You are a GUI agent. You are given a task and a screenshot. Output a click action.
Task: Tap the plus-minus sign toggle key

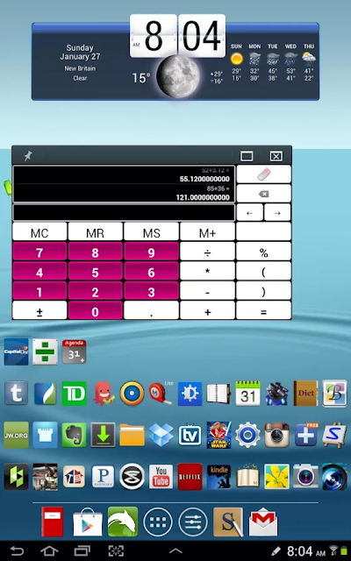pyautogui.click(x=39, y=311)
